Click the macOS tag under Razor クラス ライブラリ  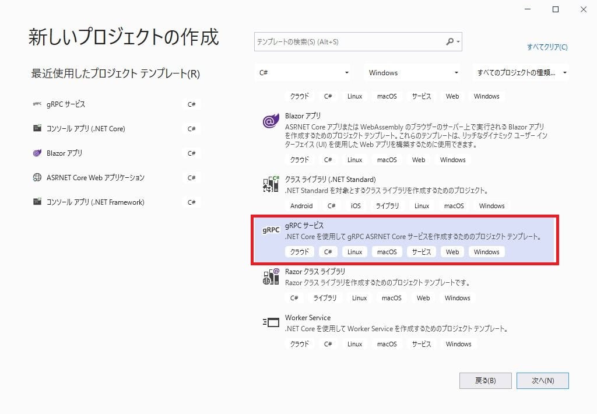coord(391,298)
